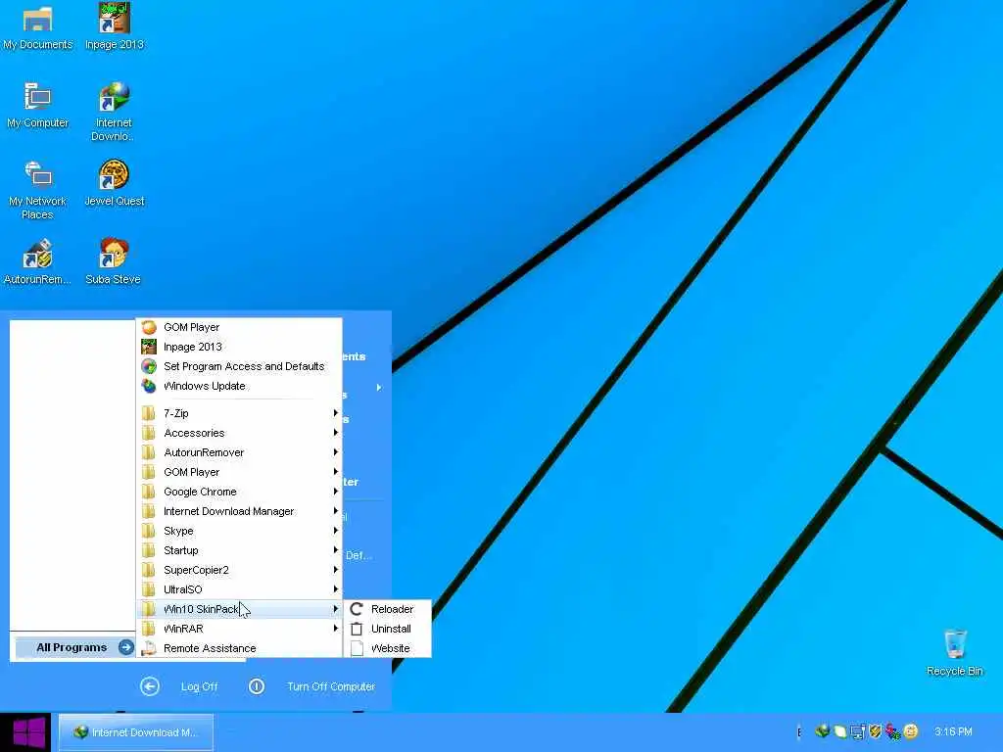
Task: Open the SuperCopier2 folder entry
Action: tap(240, 570)
